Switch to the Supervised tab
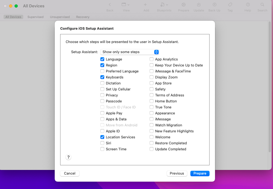 (36, 17)
